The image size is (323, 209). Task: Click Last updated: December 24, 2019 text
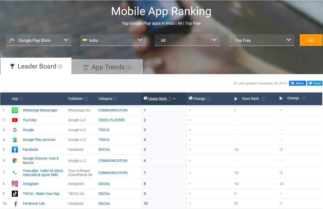pyautogui.click(x=262, y=83)
